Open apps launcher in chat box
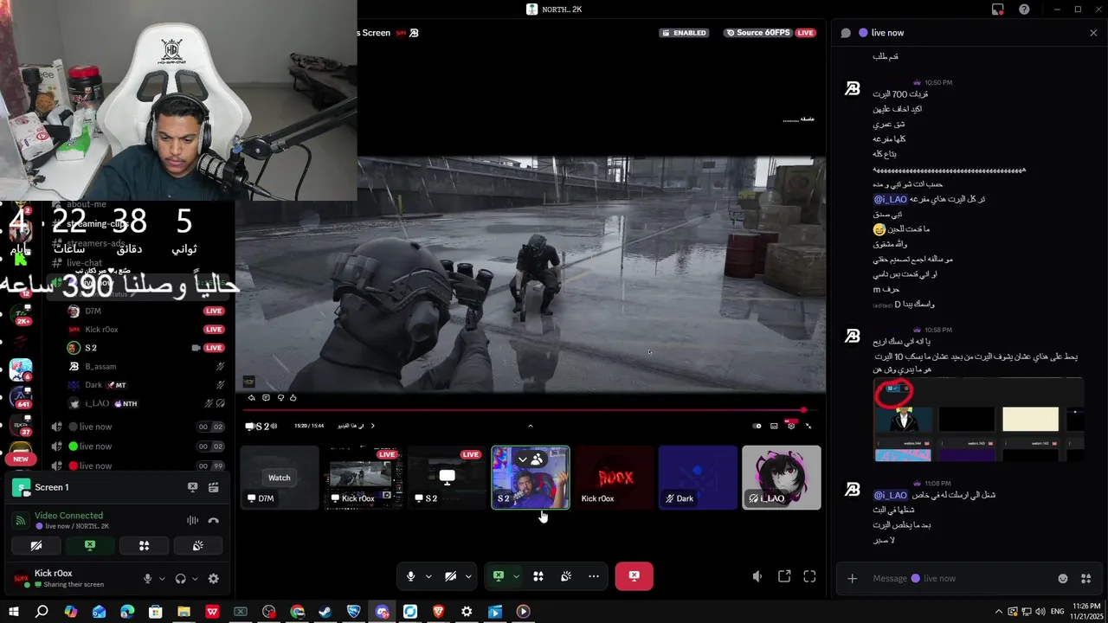 [x=1086, y=578]
